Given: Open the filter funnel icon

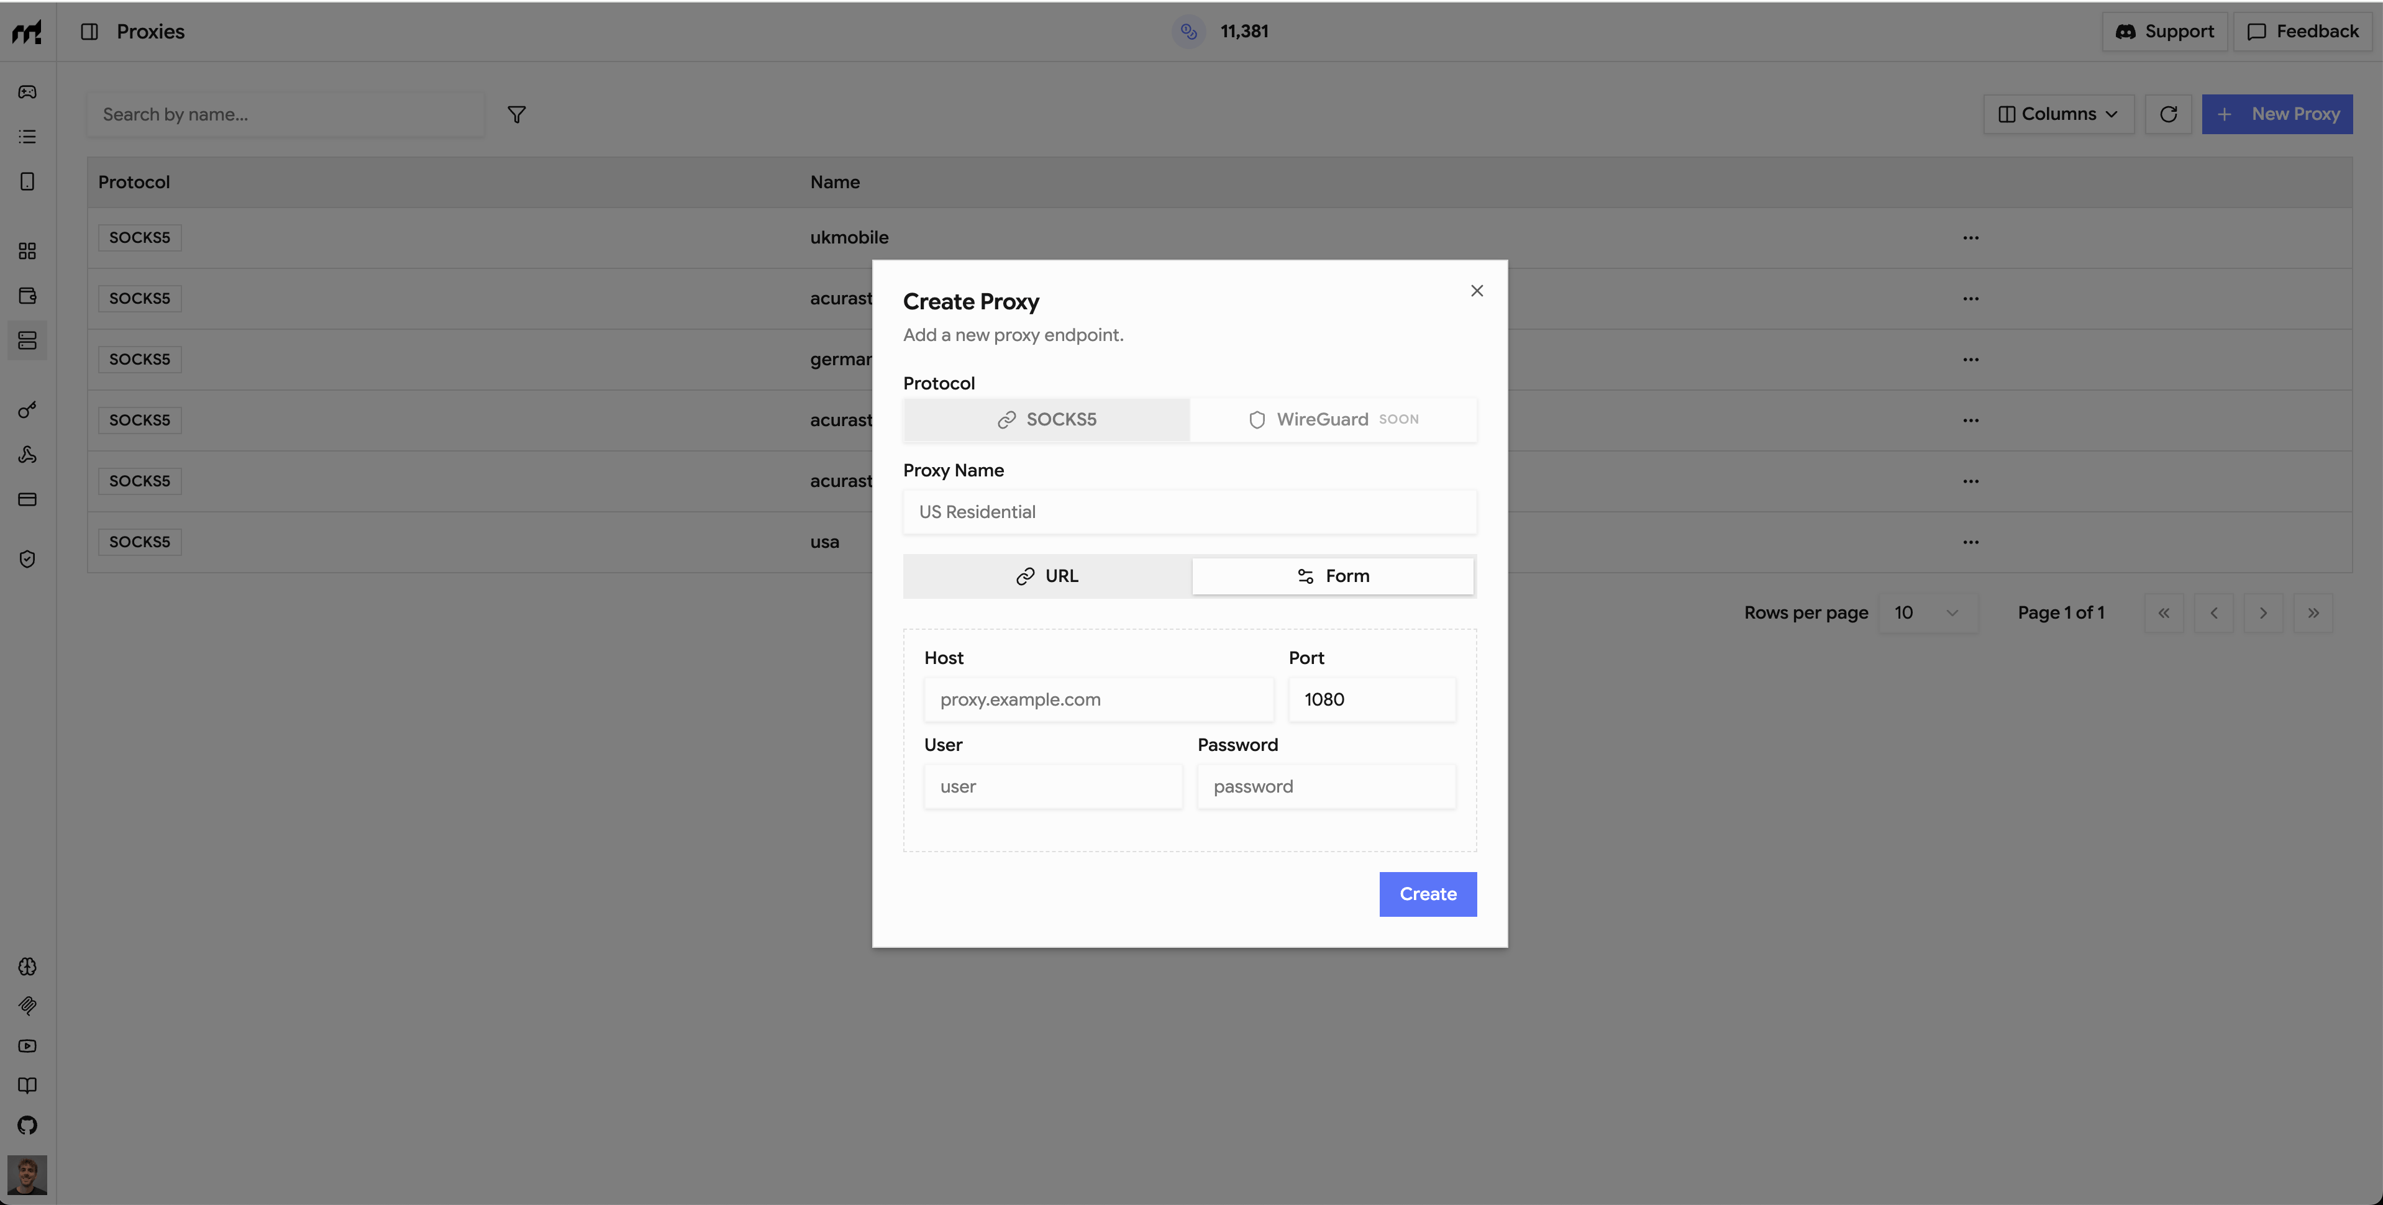Looking at the screenshot, I should pyautogui.click(x=516, y=115).
